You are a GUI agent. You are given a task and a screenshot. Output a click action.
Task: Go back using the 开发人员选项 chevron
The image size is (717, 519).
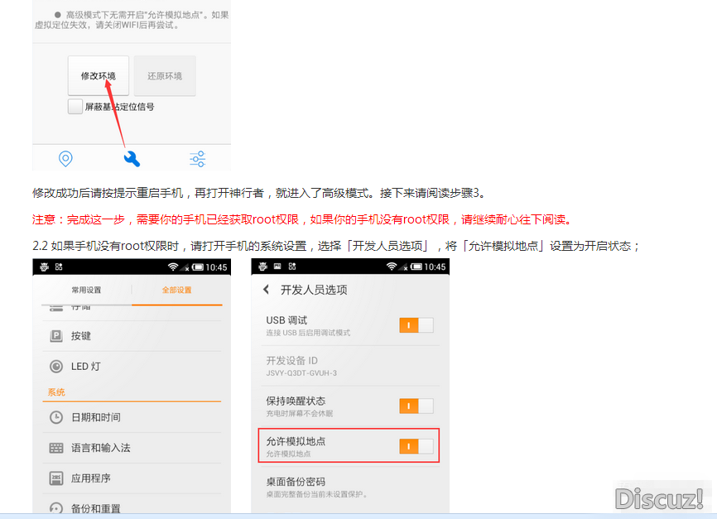tap(267, 290)
